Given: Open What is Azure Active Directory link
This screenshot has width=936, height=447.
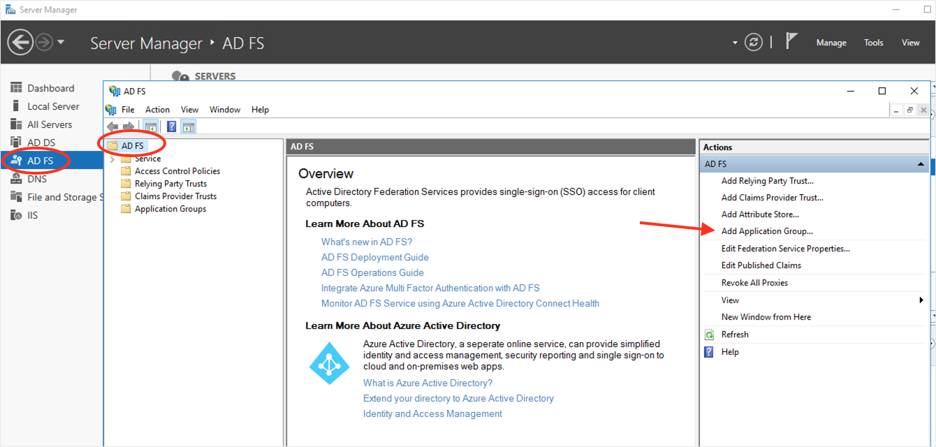Looking at the screenshot, I should [427, 383].
